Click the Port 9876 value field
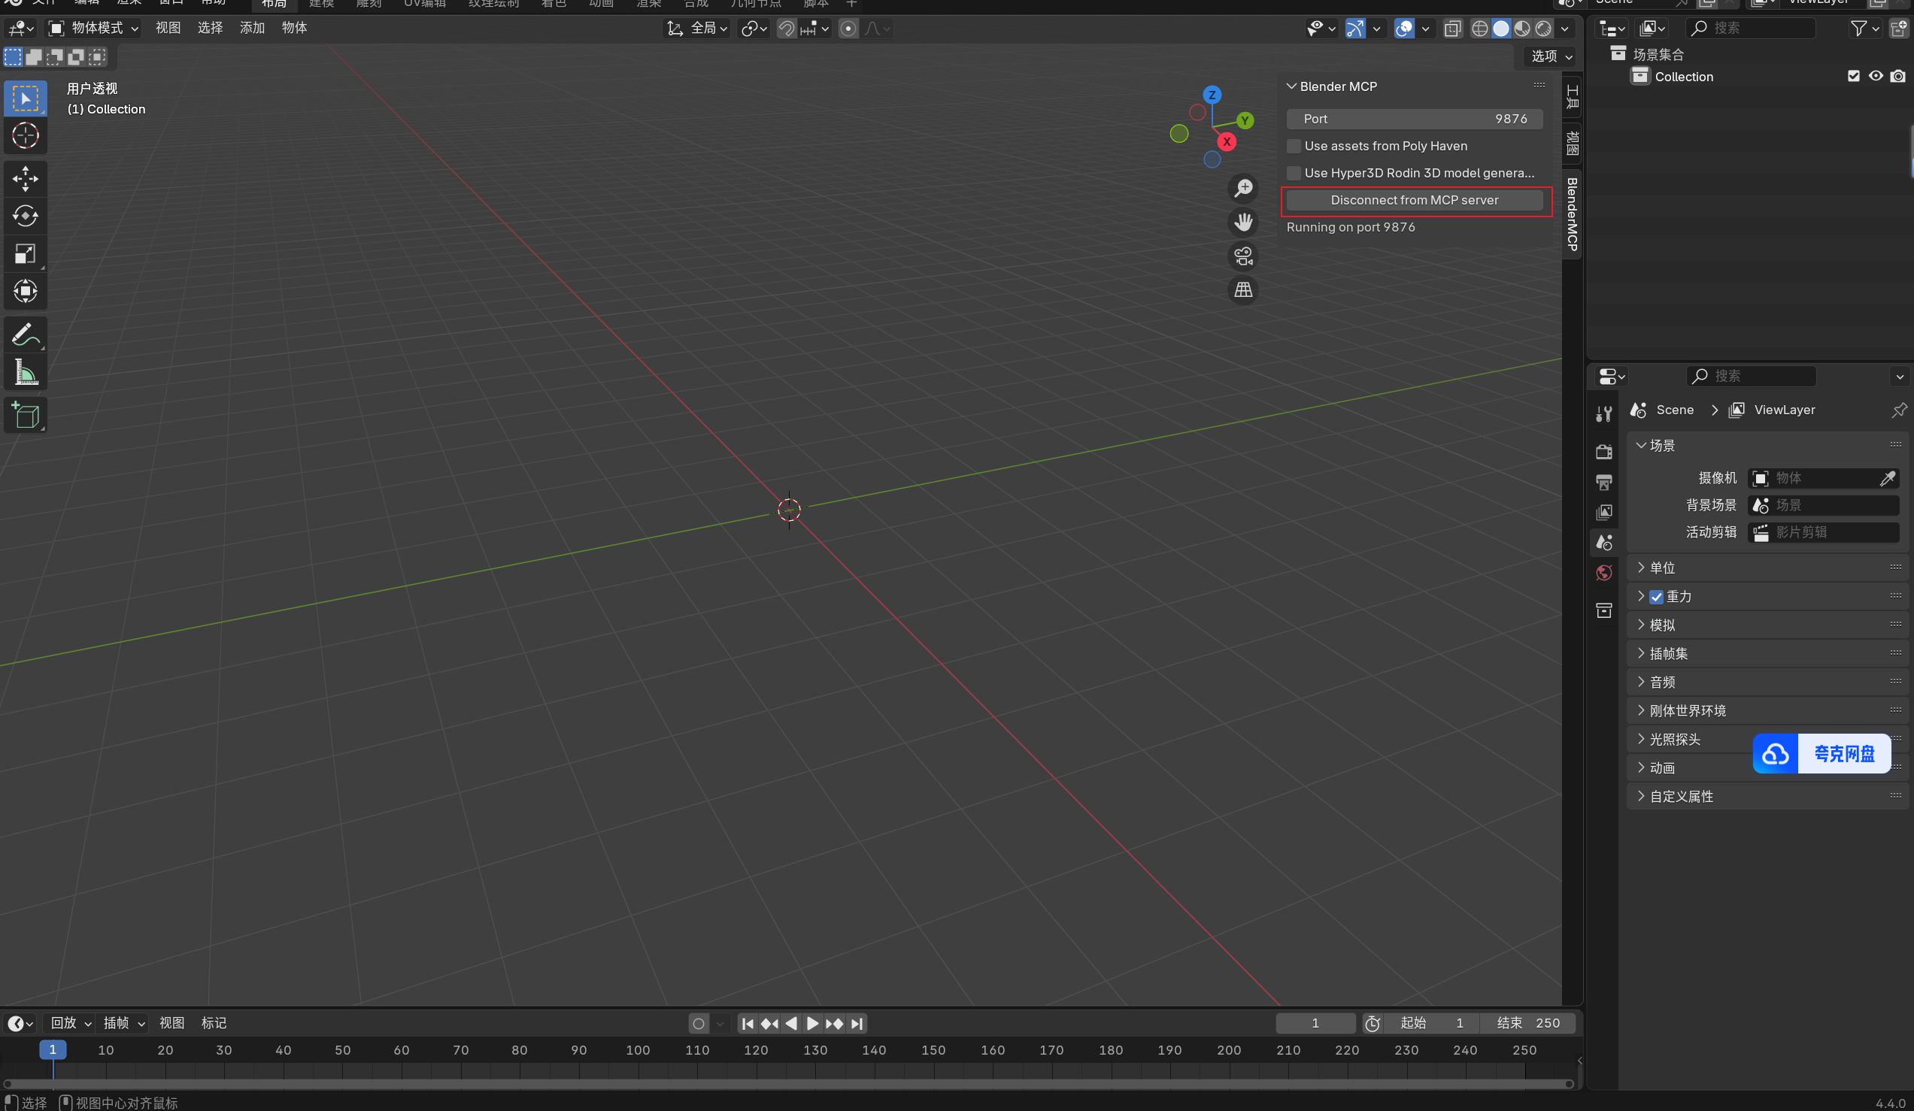Image resolution: width=1914 pixels, height=1111 pixels. pyautogui.click(x=1414, y=120)
